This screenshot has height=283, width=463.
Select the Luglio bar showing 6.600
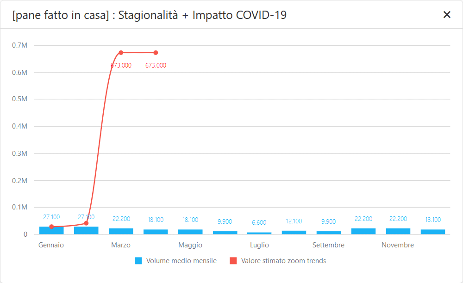click(x=259, y=232)
